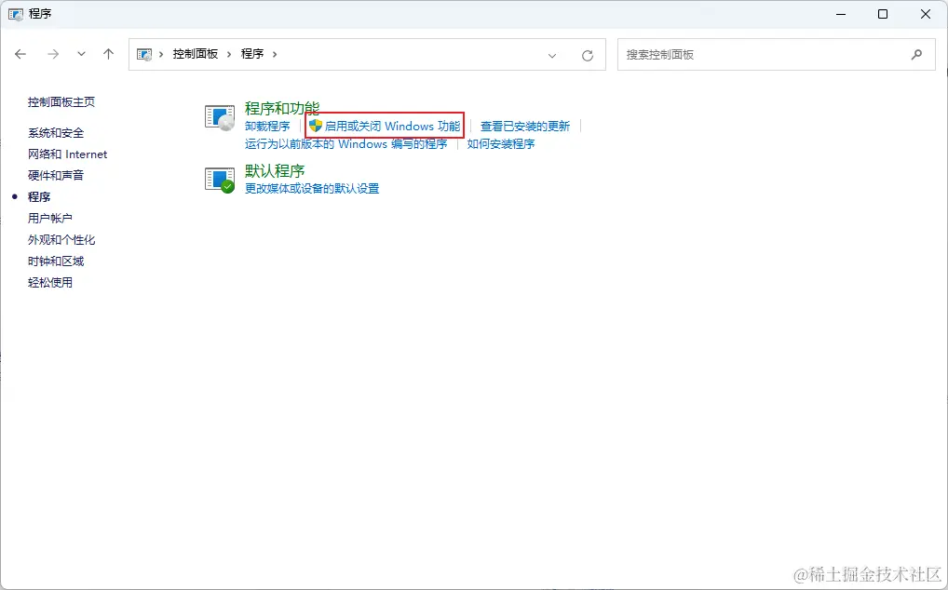Expand the chevron after the Control Panel icon
The height and width of the screenshot is (590, 948).
click(x=161, y=54)
